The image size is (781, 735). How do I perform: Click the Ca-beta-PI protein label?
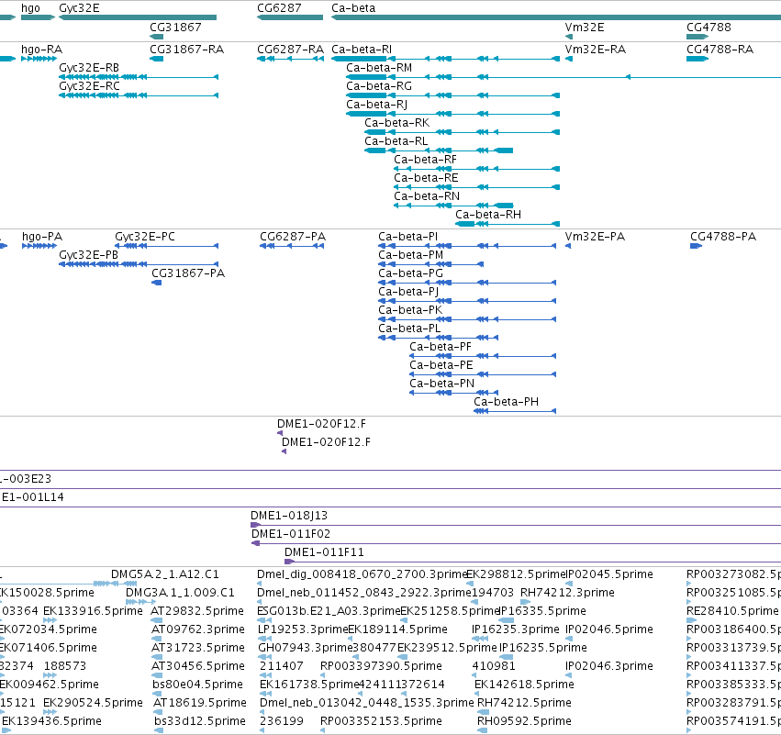pyautogui.click(x=407, y=237)
